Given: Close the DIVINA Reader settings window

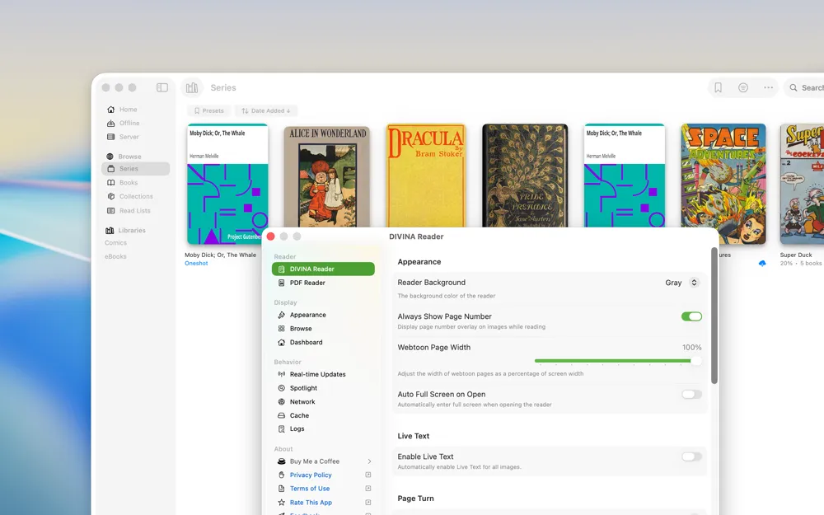Looking at the screenshot, I should coord(270,236).
